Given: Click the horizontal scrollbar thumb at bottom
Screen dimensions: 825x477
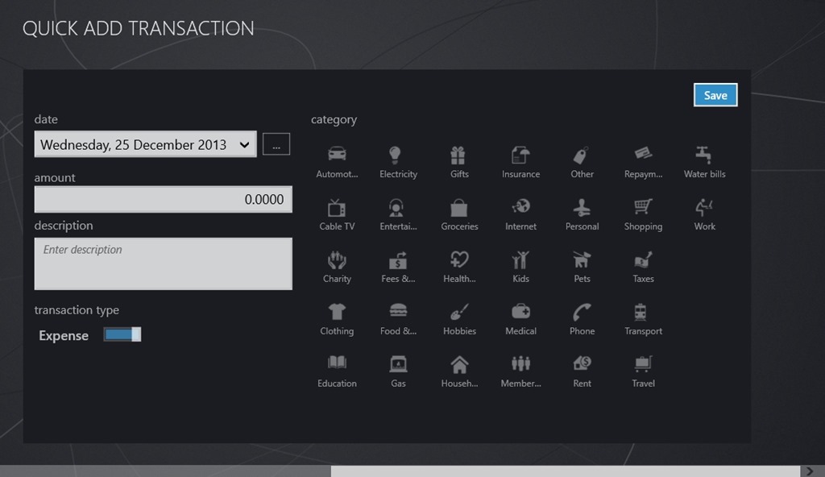Looking at the screenshot, I should 566,471.
